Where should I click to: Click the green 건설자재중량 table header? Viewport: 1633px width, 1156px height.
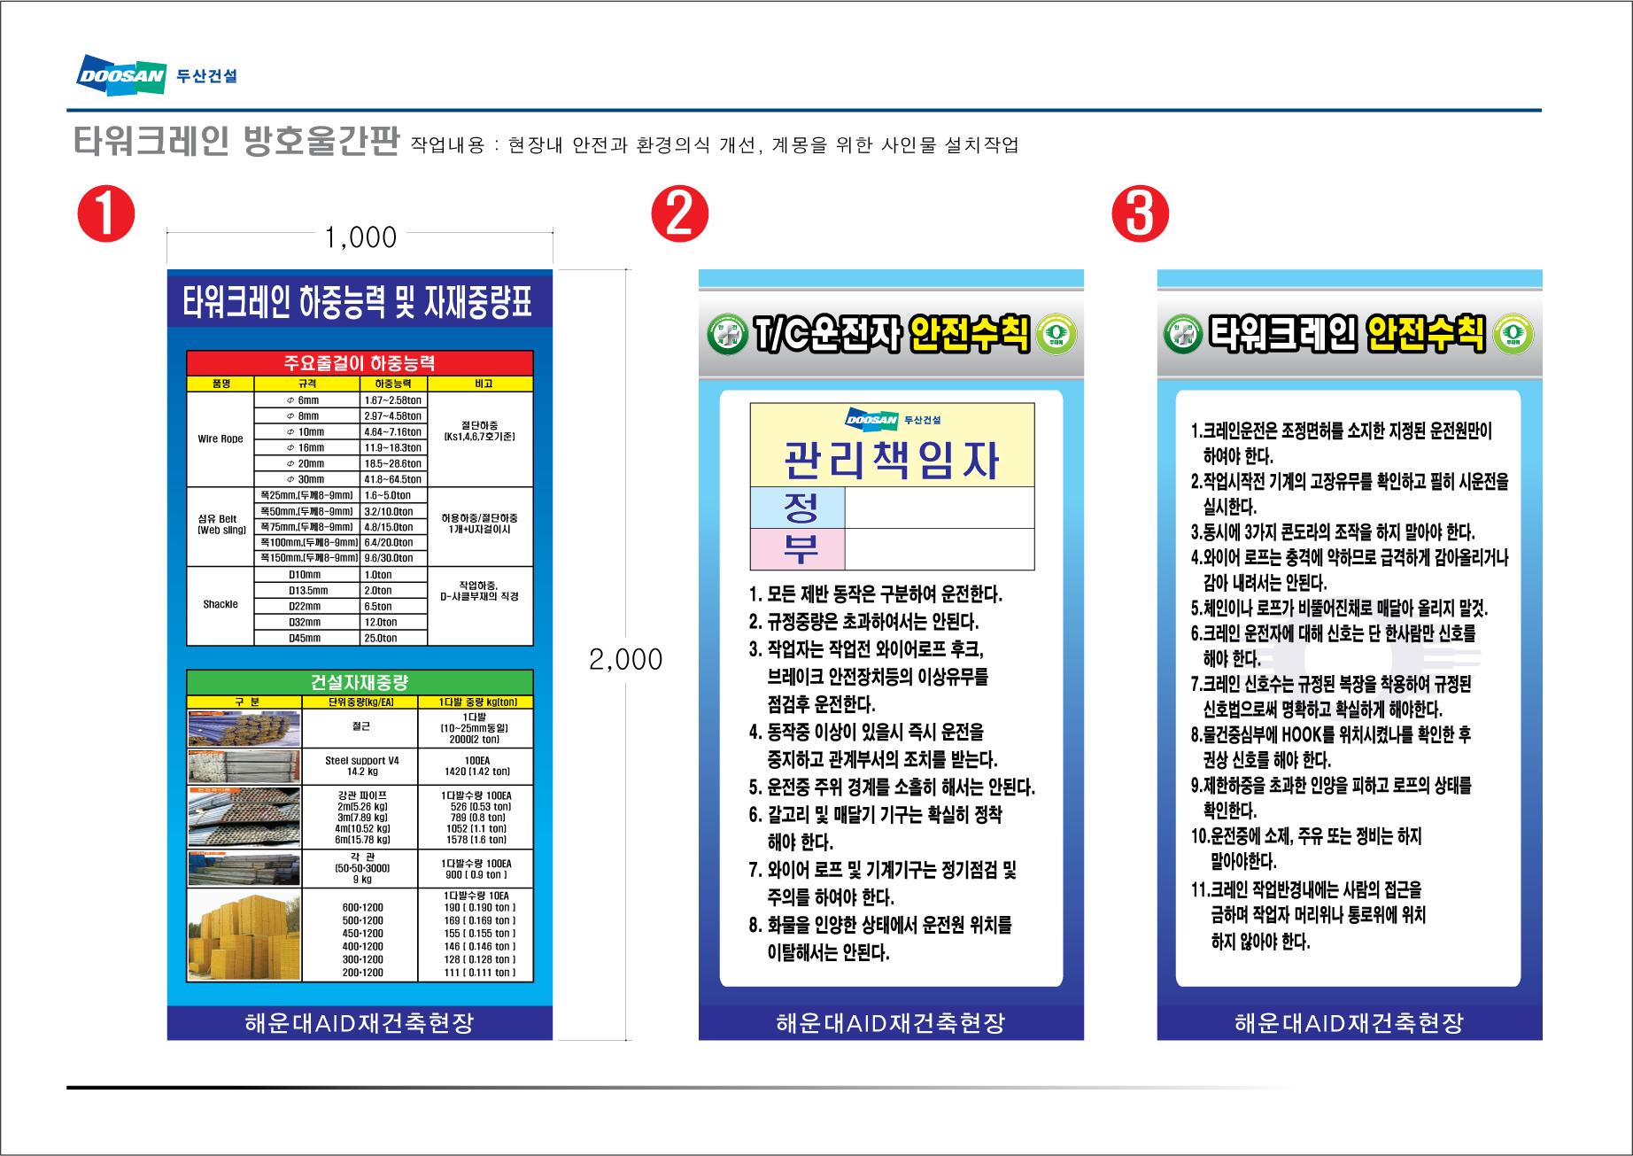[360, 683]
